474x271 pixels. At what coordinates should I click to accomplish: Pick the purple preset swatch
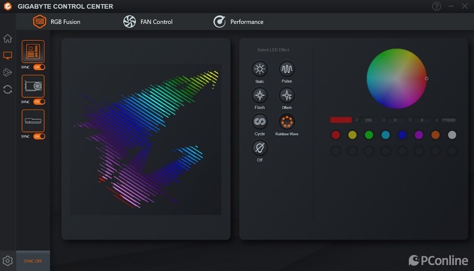coord(419,135)
